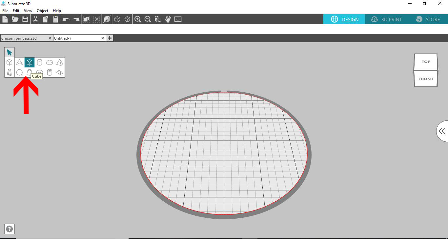Pick the truncated cone shape

29,72
